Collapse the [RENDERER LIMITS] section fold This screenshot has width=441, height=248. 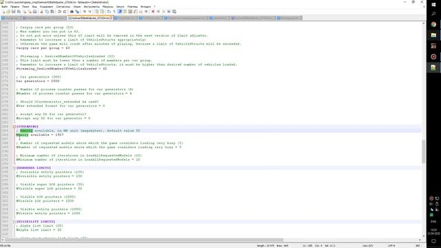coord(14,168)
